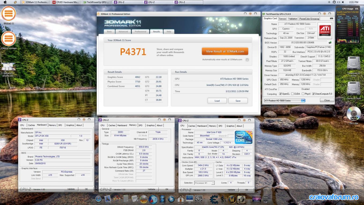Enable the CUDA checkbox in GPU-Z
Screen dimensions: 364x205
tap(292, 94)
